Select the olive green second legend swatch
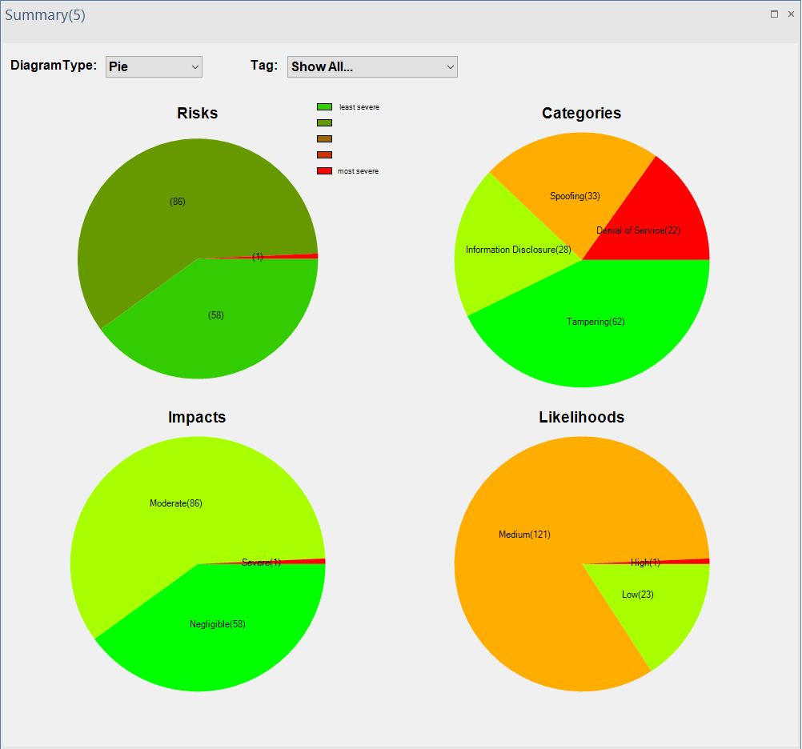802x749 pixels. [324, 123]
